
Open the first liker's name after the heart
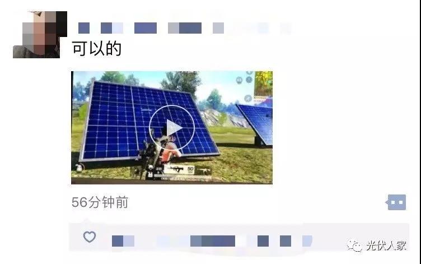(x=123, y=241)
